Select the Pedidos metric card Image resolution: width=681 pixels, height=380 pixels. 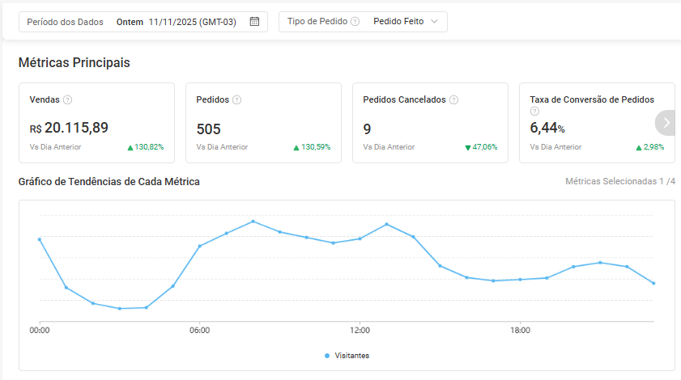(x=263, y=123)
